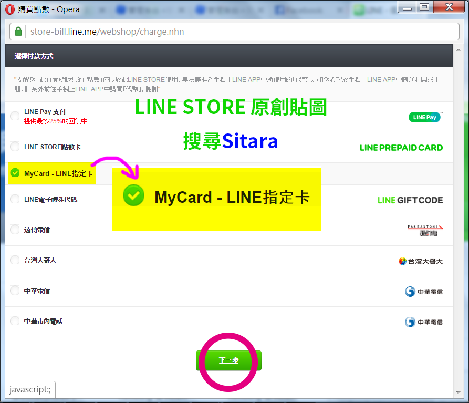Screen dimensions: 469x403
Task: Click the 中華電信 logo in the 中華電信 row
Action: pyautogui.click(x=423, y=292)
